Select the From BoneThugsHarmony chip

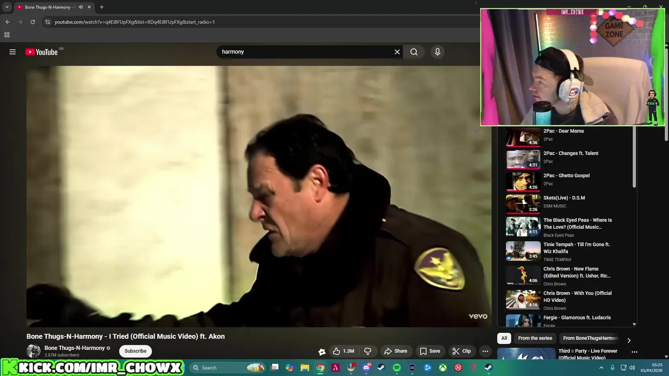(x=590, y=338)
